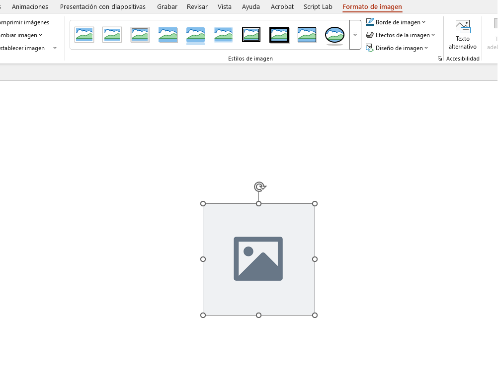
Task: Apply the first simple frame picture style
Action: (84, 35)
